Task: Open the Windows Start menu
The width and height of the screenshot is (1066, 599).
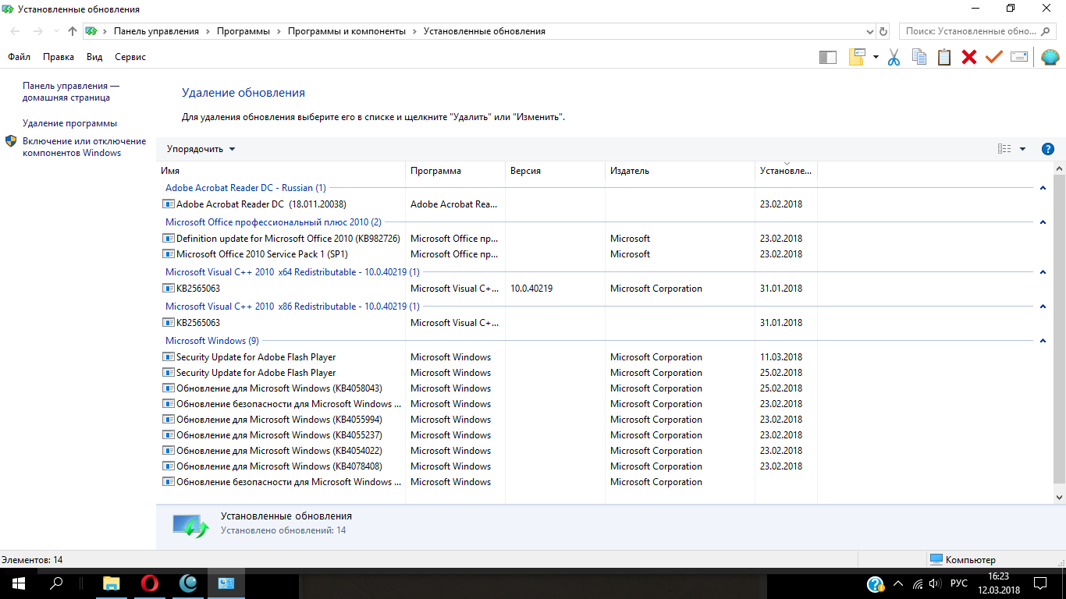Action: [18, 583]
